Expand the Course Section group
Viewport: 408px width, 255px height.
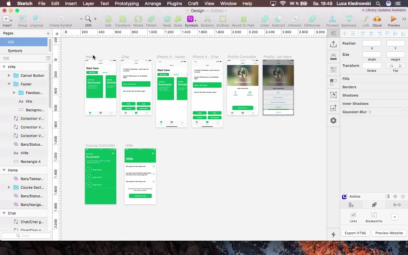[9, 187]
